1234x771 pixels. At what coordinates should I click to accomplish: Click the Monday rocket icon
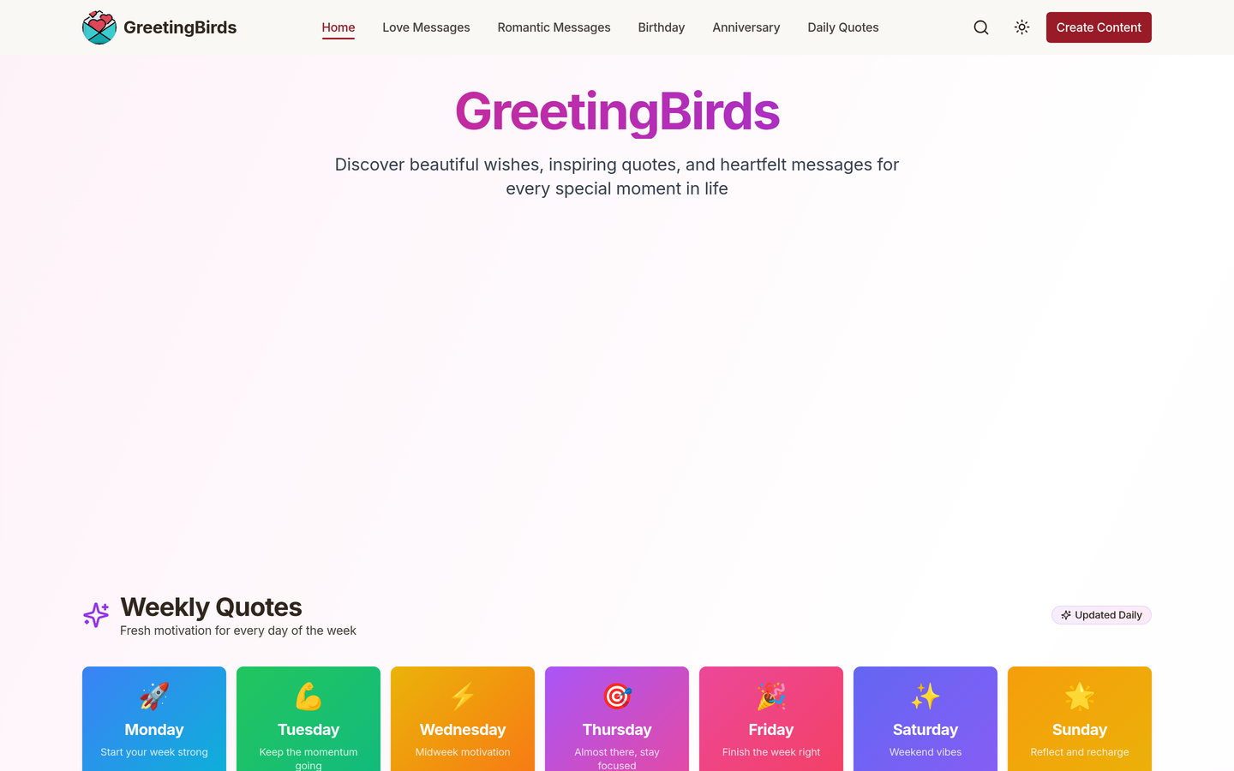(x=154, y=696)
